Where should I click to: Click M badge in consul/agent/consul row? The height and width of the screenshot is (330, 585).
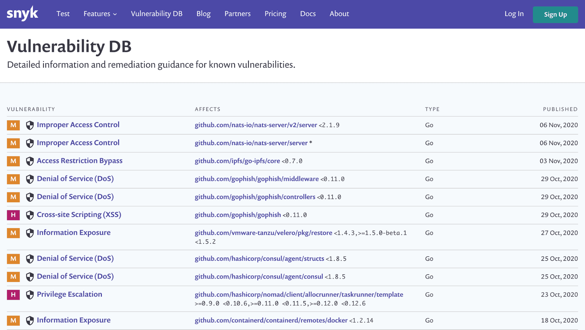[13, 277]
